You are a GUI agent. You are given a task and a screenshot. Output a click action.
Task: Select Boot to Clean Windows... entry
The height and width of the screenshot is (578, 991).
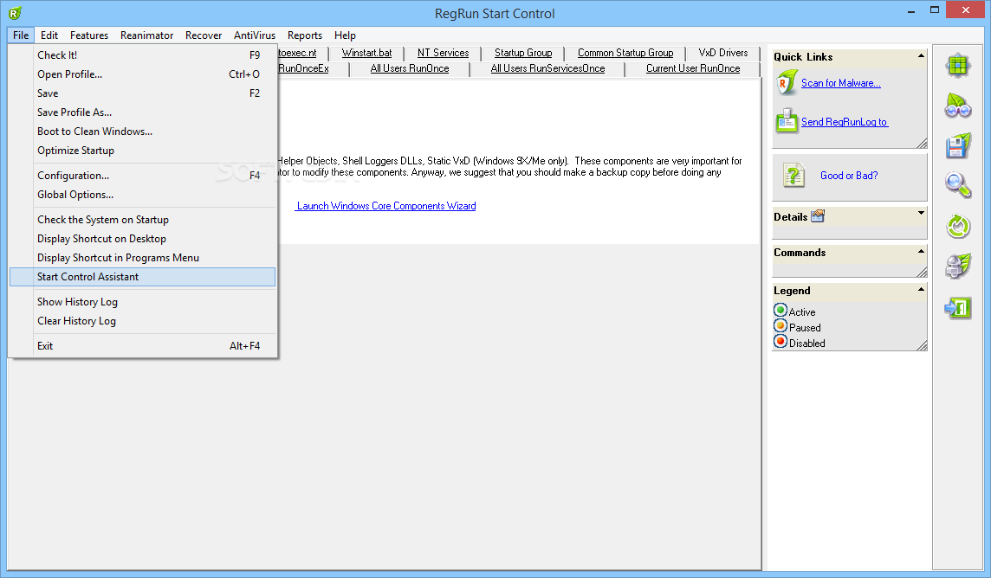[x=142, y=132]
